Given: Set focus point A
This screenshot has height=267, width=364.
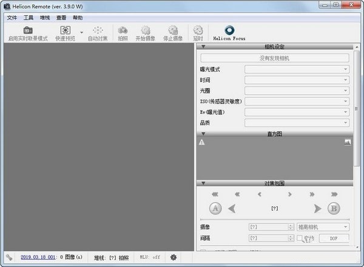Looking at the screenshot, I should [x=215, y=209].
